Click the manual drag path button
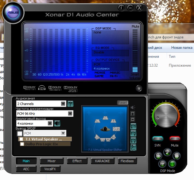The height and width of the screenshot is (180, 194). (133, 147)
